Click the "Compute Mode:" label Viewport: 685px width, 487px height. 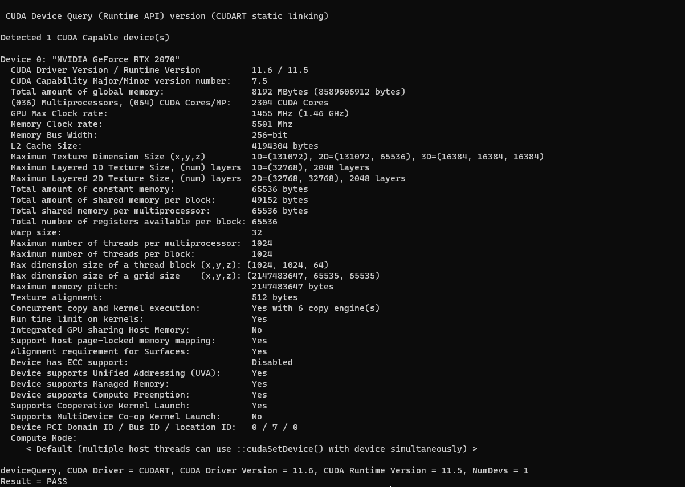[43, 438]
